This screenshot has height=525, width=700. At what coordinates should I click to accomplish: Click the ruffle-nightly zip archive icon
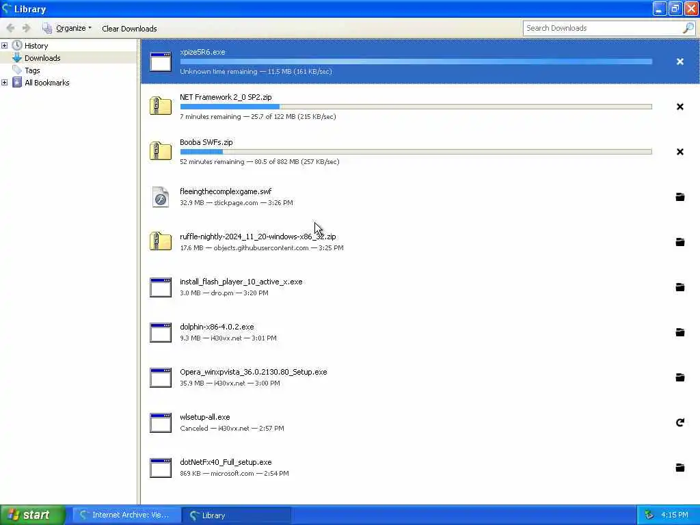tap(161, 241)
